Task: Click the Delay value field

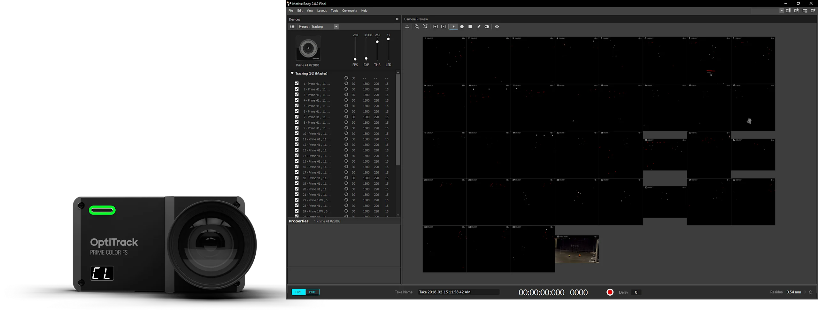Action: click(636, 292)
